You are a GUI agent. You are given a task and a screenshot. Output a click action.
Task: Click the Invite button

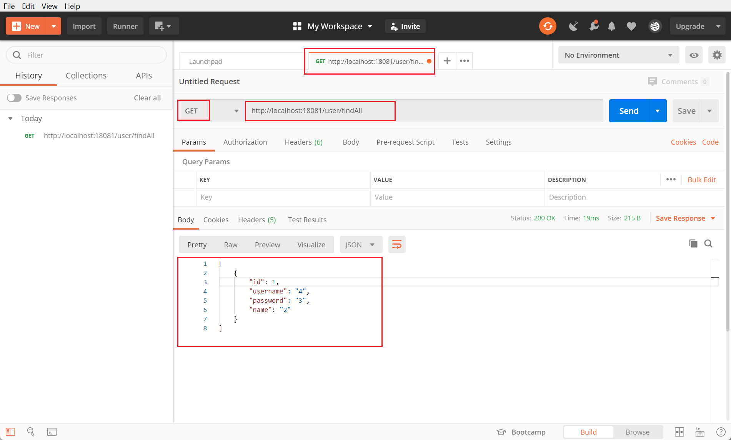coord(405,26)
